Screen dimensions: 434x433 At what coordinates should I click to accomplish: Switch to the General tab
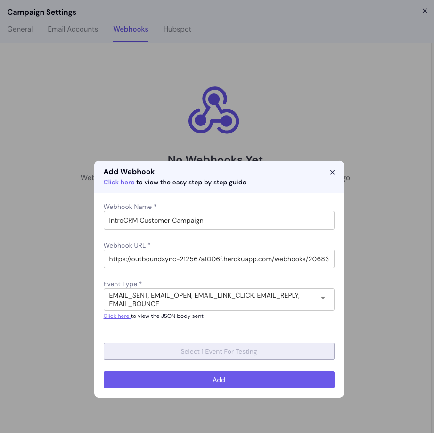tap(20, 29)
